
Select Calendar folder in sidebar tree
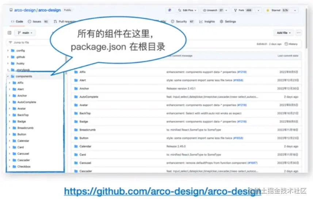pos(23,141)
